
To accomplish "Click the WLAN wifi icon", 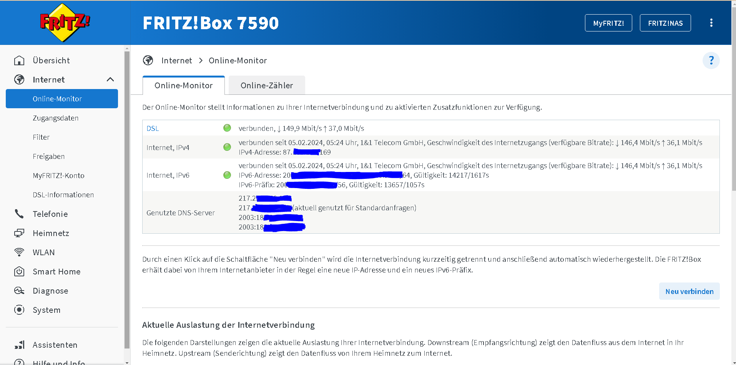I will (19, 252).
